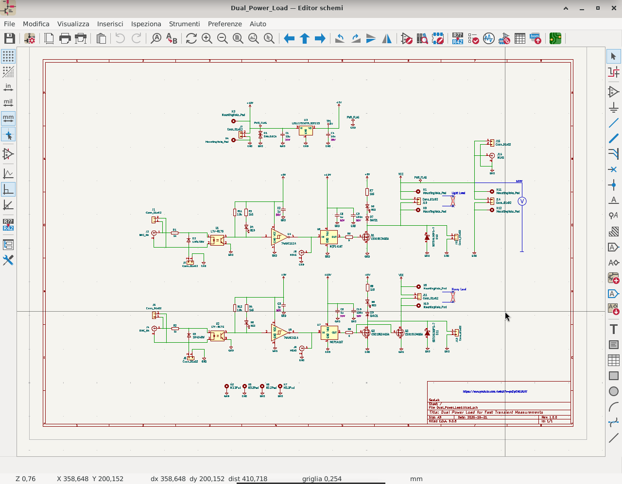
Task: Click the YouTube link in title block
Action: pyautogui.click(x=495, y=391)
